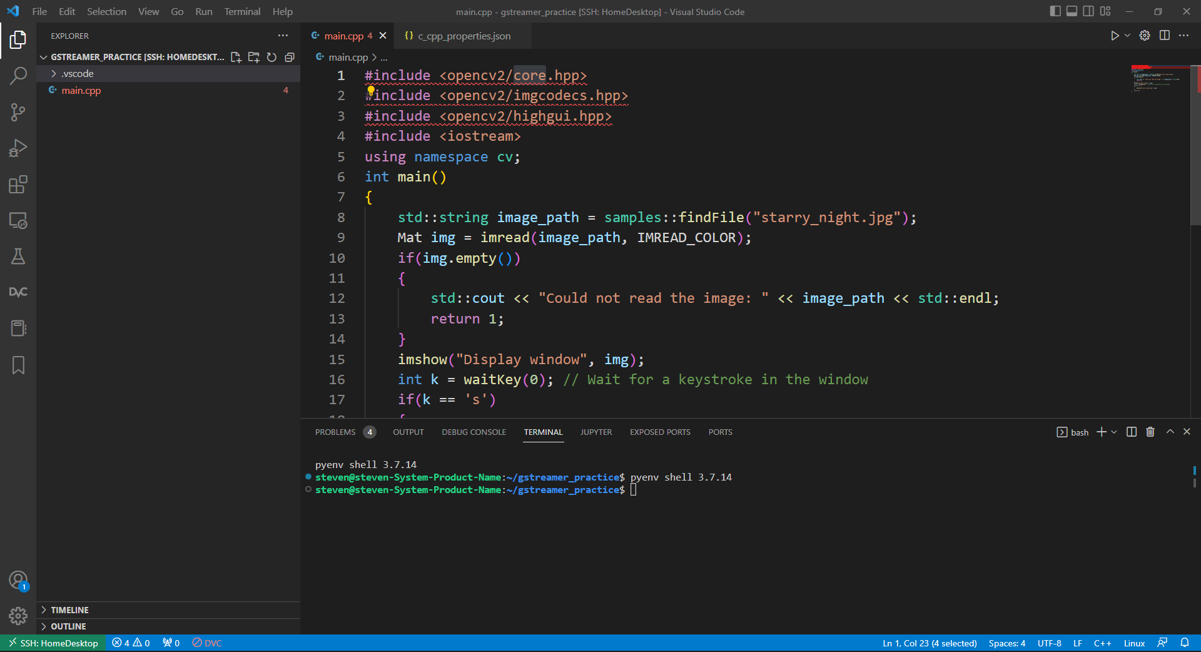Open the new terminal launch profile dropdown

1114,432
